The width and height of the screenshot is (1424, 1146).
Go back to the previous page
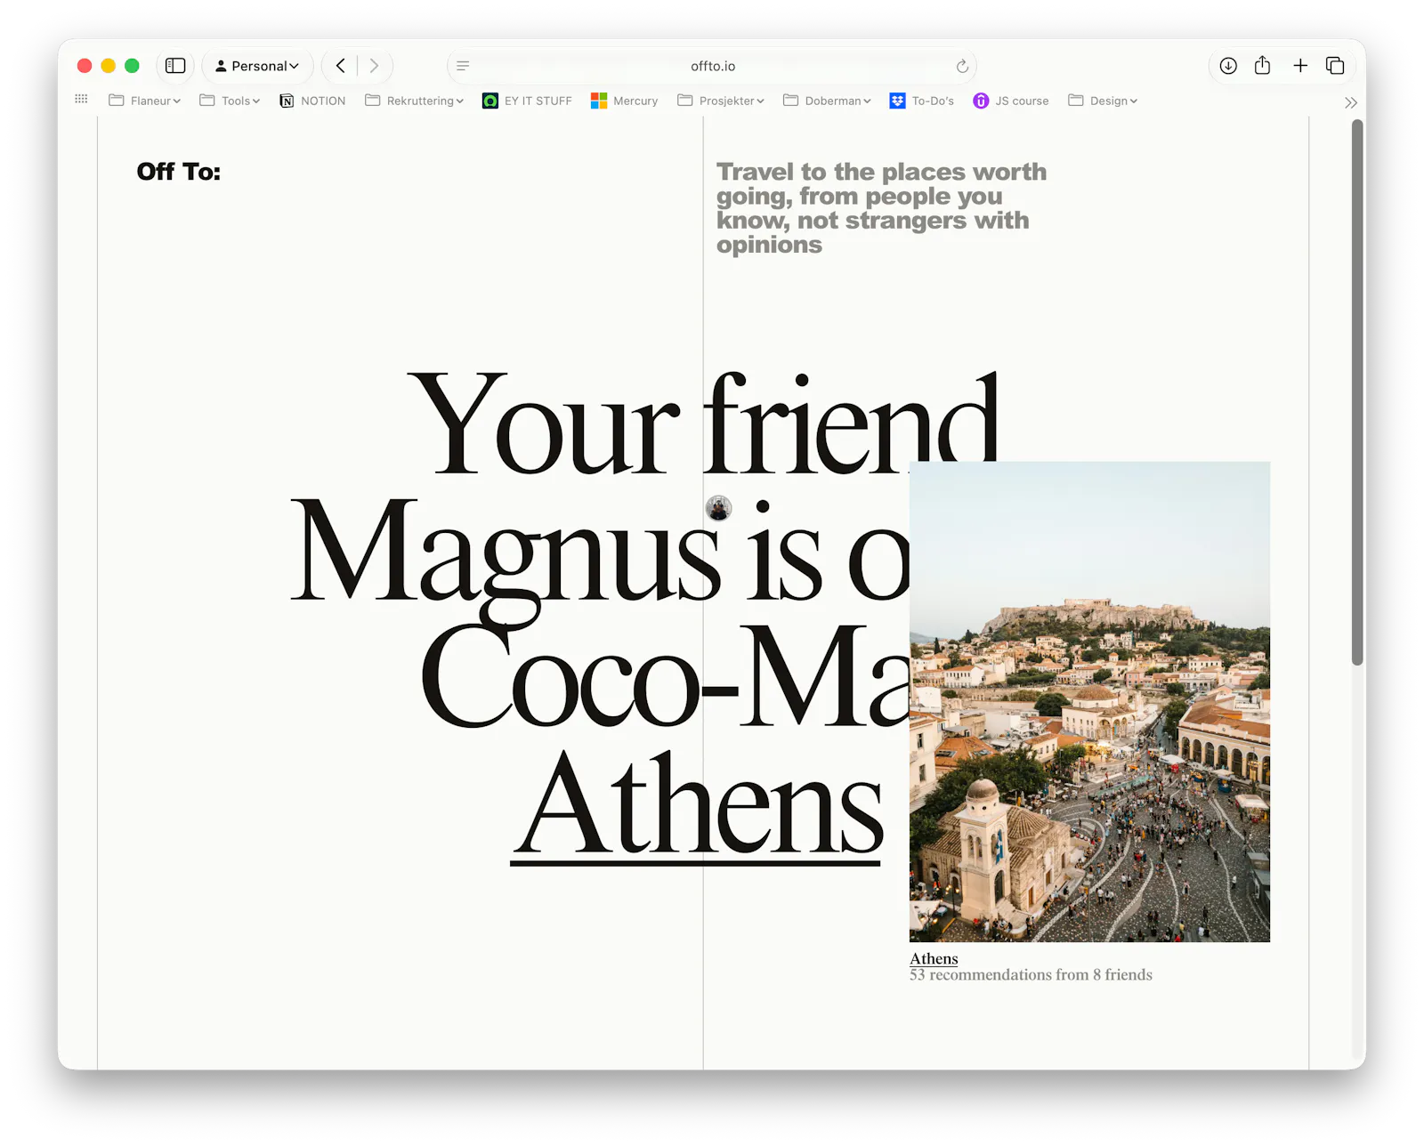[x=340, y=66]
